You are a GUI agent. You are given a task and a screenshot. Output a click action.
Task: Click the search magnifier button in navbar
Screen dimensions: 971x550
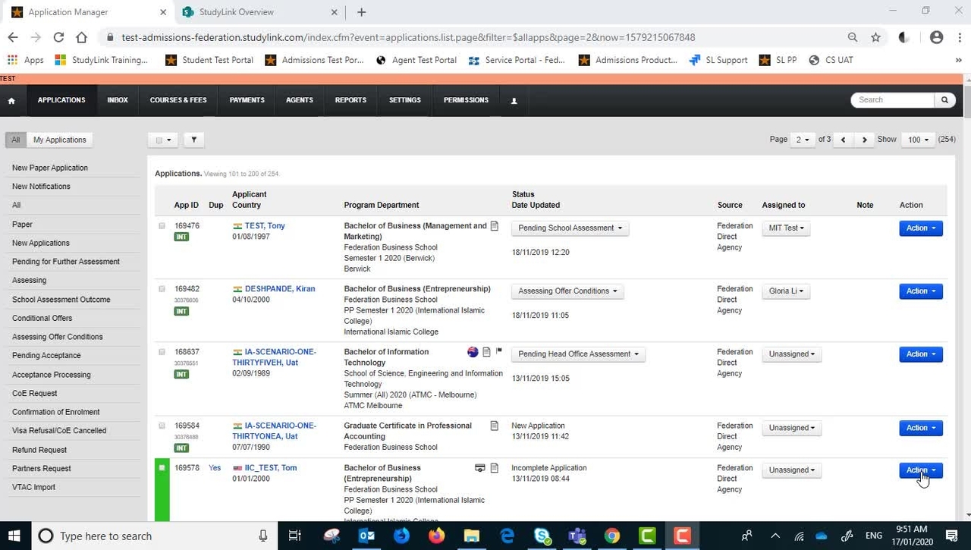click(x=944, y=100)
